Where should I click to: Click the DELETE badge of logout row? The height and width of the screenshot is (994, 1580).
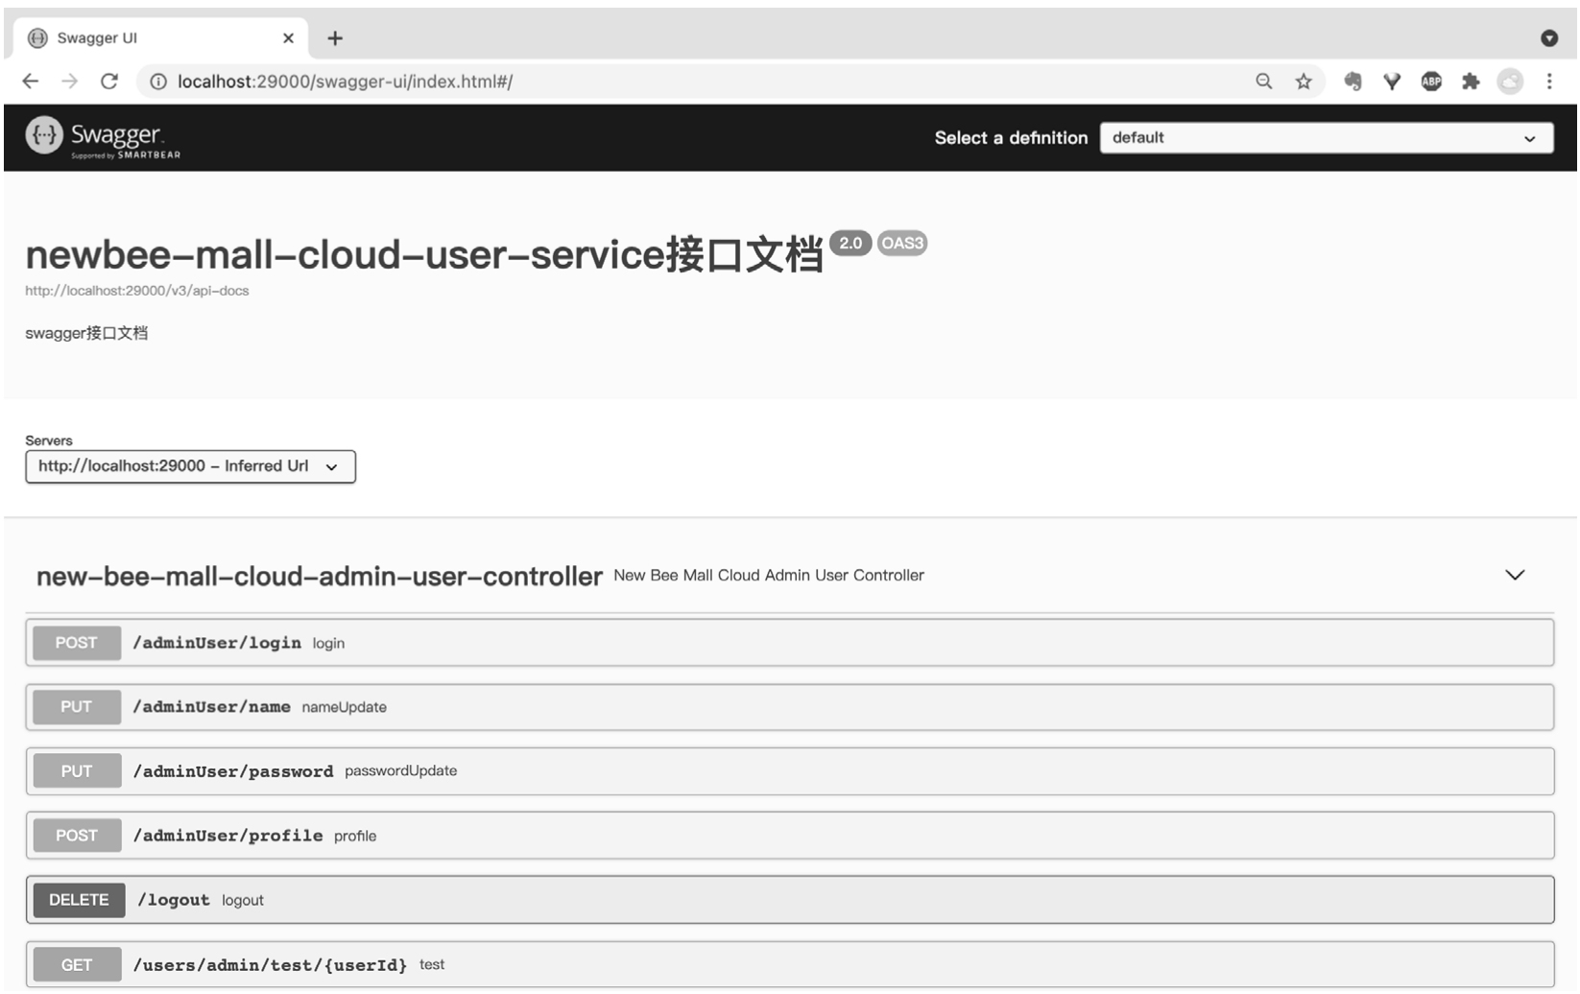79,900
